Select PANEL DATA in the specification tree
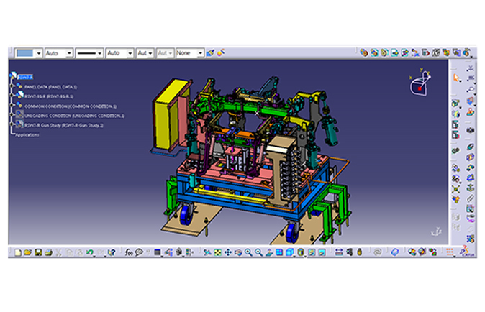 tap(50, 87)
